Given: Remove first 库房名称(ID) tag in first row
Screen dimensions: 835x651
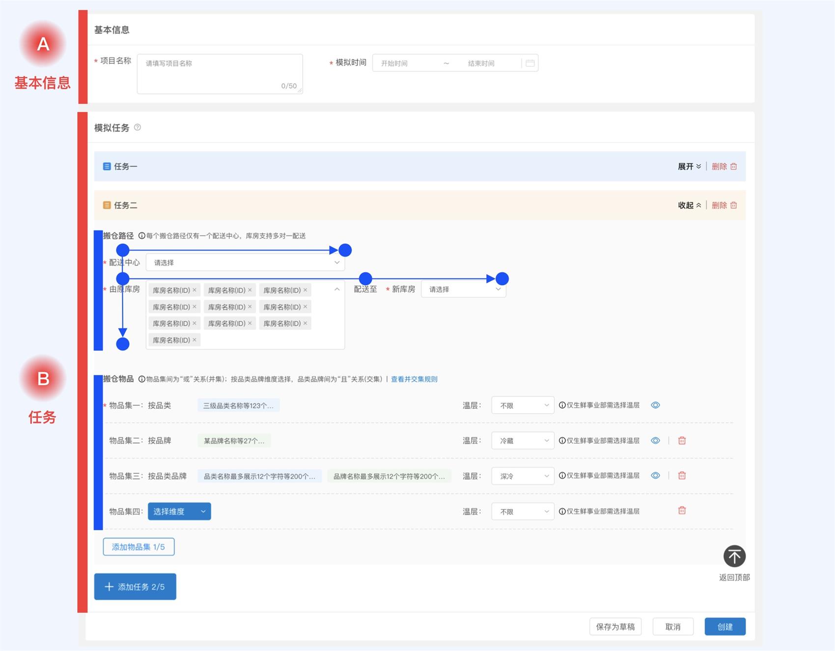Looking at the screenshot, I should click(x=195, y=290).
